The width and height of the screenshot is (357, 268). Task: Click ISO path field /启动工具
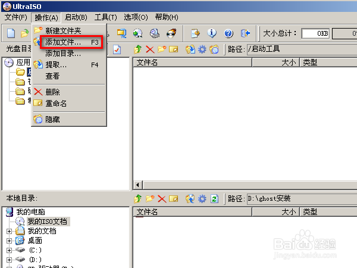[302, 49]
